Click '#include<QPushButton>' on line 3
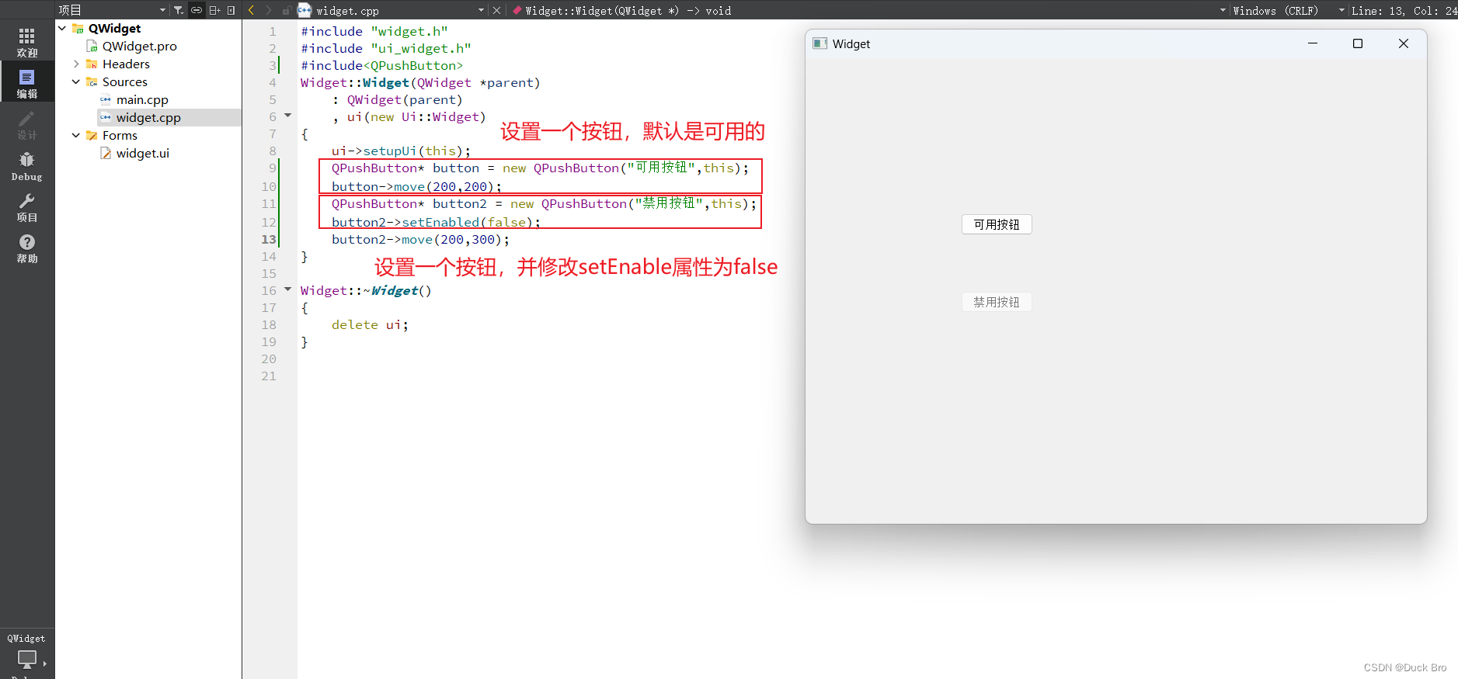This screenshot has width=1458, height=679. tap(381, 65)
